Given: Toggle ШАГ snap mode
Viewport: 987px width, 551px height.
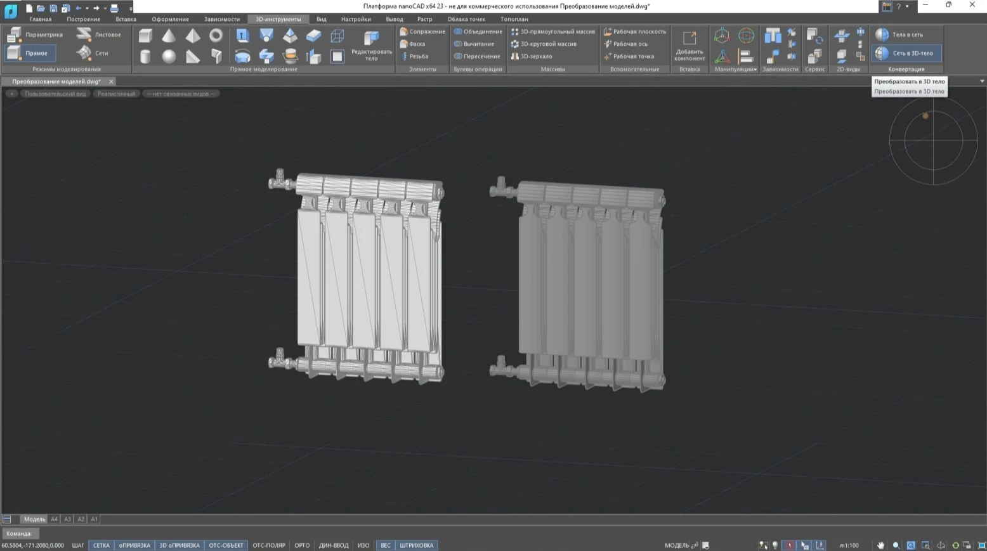Looking at the screenshot, I should click(78, 545).
